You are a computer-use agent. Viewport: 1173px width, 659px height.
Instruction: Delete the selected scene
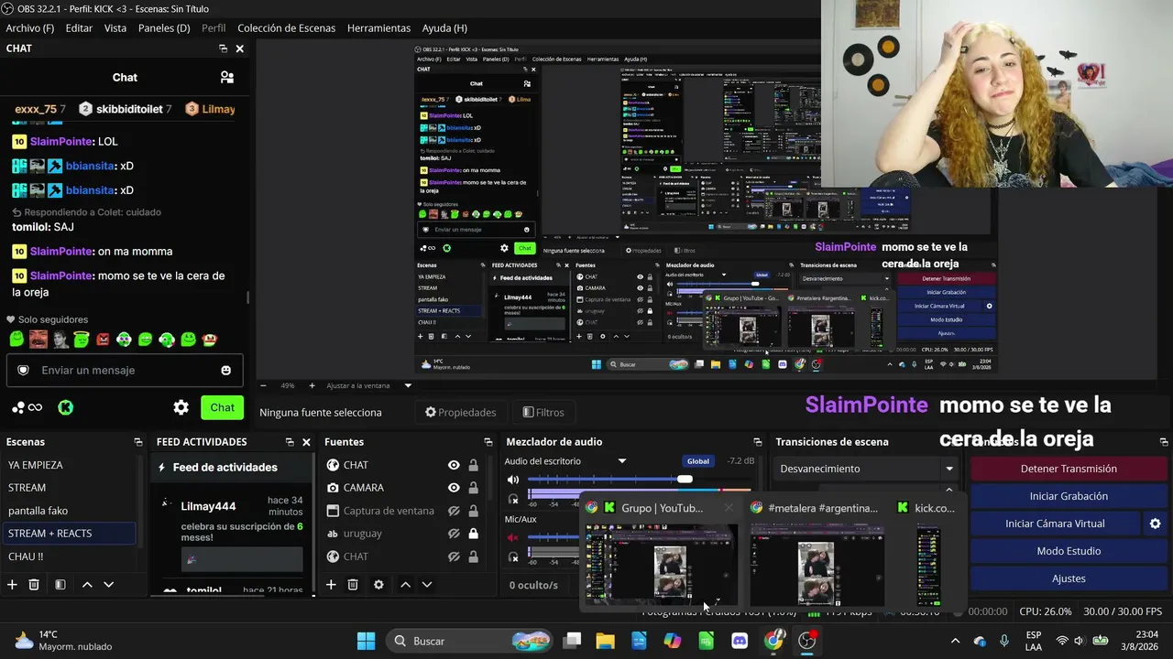(34, 585)
